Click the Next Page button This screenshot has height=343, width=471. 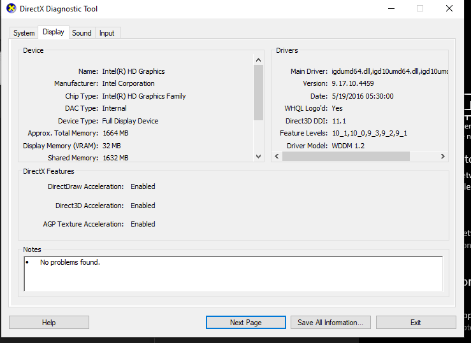coord(246,322)
